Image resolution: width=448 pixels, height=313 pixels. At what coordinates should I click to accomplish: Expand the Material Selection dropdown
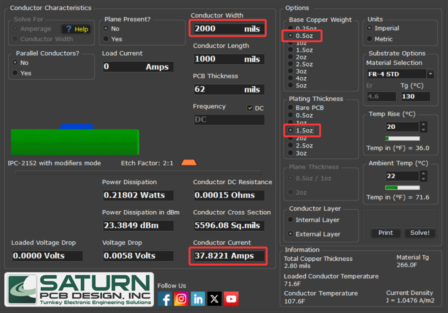tap(430, 74)
